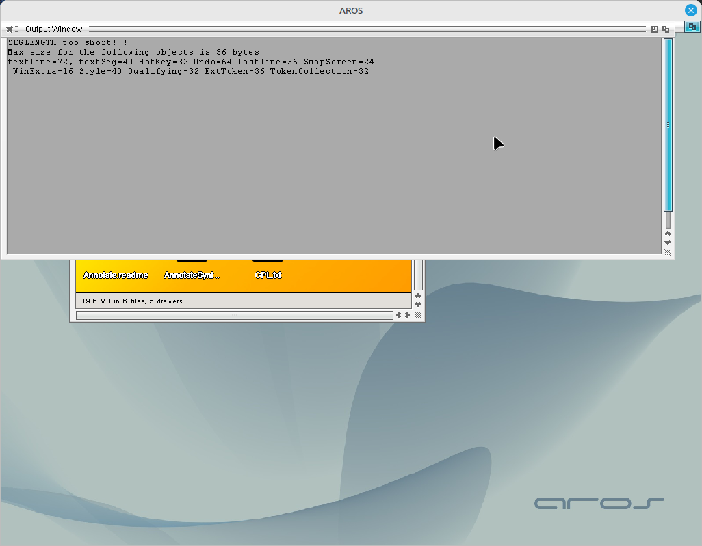Image resolution: width=702 pixels, height=546 pixels.
Task: Open the AnnotateSynt... drawer icon
Action: click(192, 275)
